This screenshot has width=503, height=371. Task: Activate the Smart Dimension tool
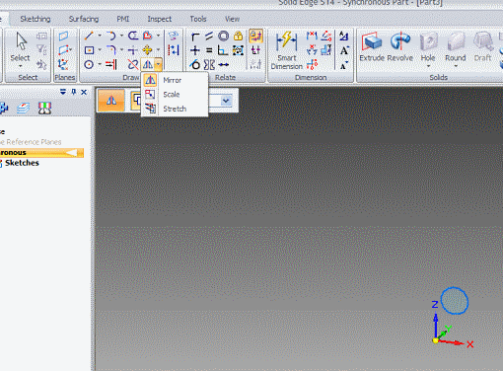coord(287,50)
